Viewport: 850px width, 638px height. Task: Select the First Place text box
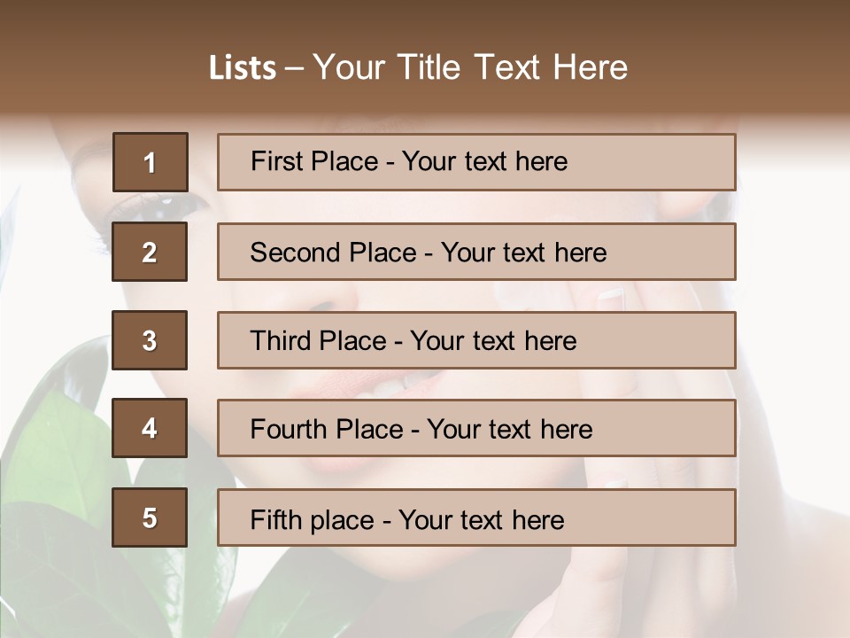click(476, 162)
